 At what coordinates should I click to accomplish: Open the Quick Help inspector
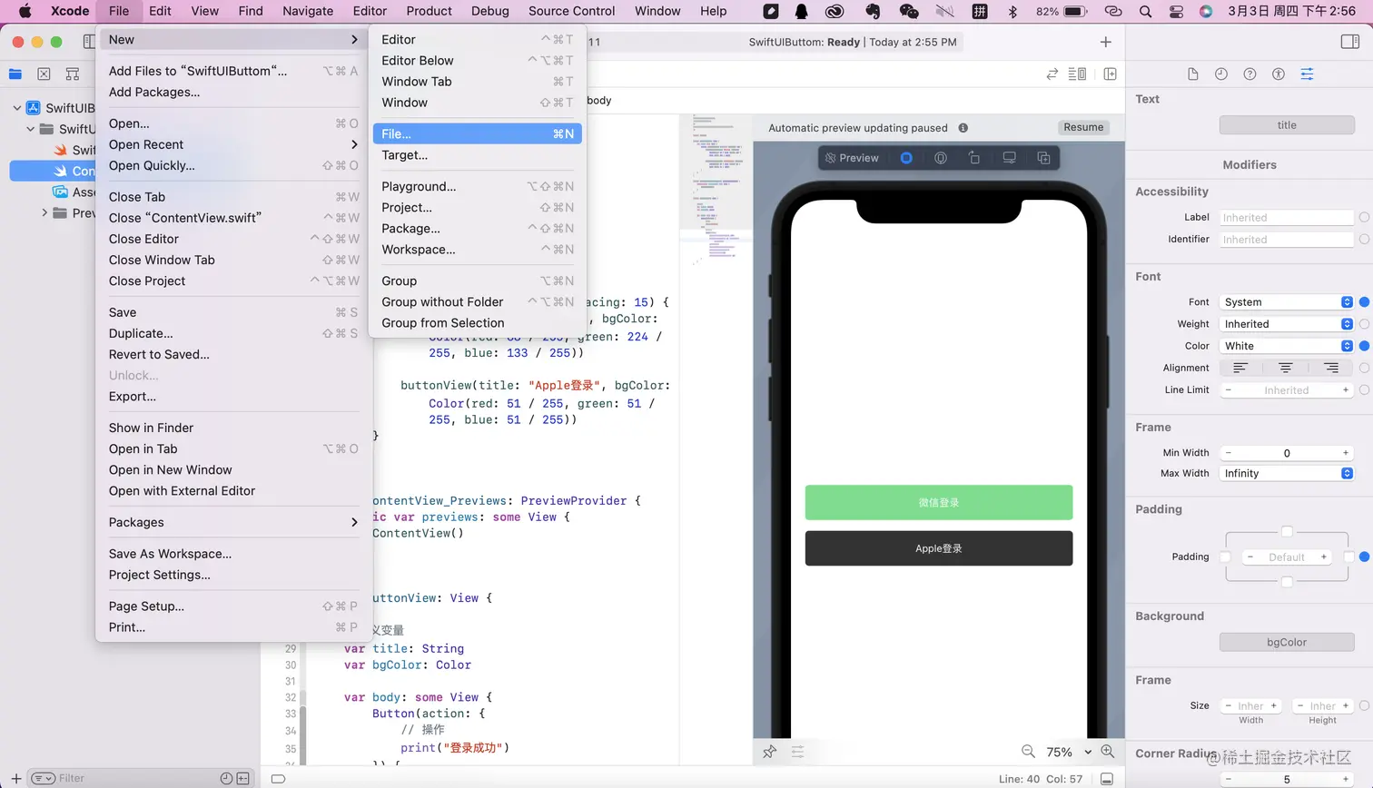pos(1250,74)
